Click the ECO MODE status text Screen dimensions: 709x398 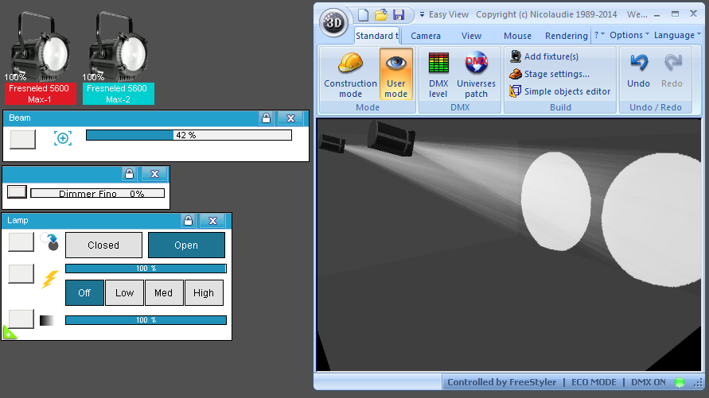click(594, 382)
